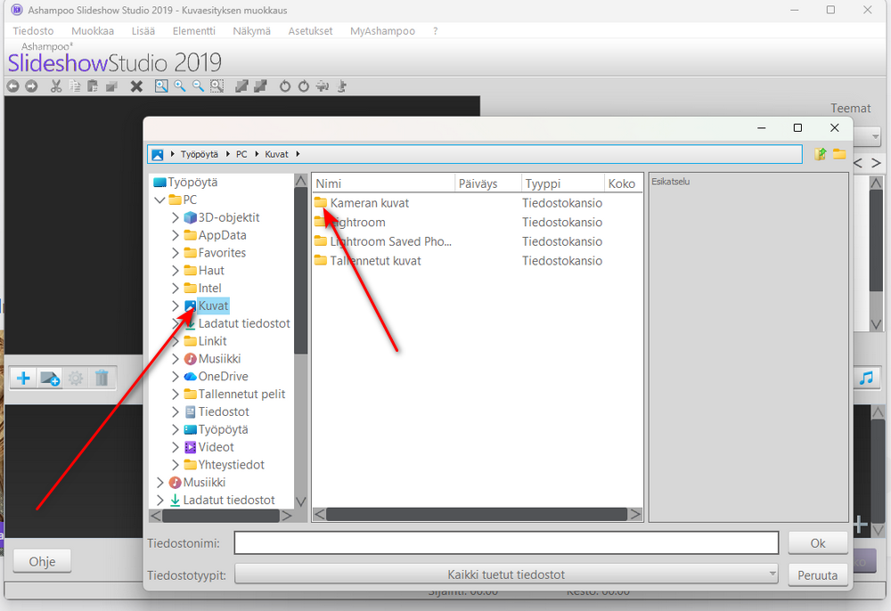The width and height of the screenshot is (891, 611).
Task: Click the trash can delete icon
Action: (102, 379)
